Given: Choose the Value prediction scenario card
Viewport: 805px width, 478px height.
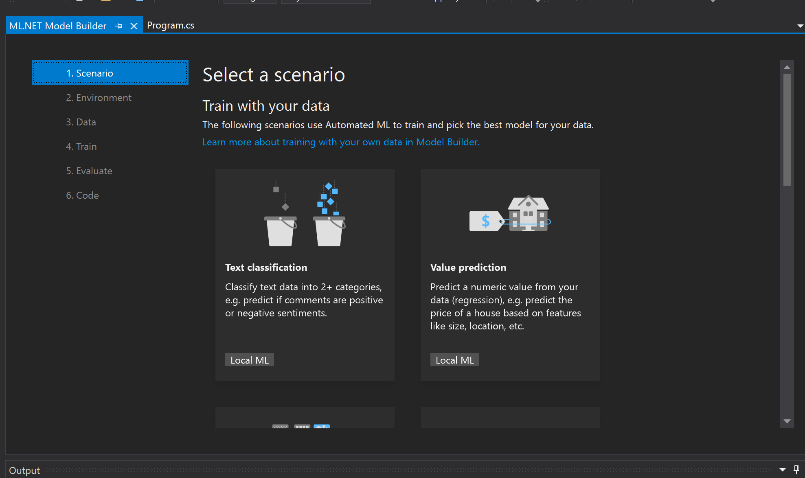Looking at the screenshot, I should coord(510,275).
